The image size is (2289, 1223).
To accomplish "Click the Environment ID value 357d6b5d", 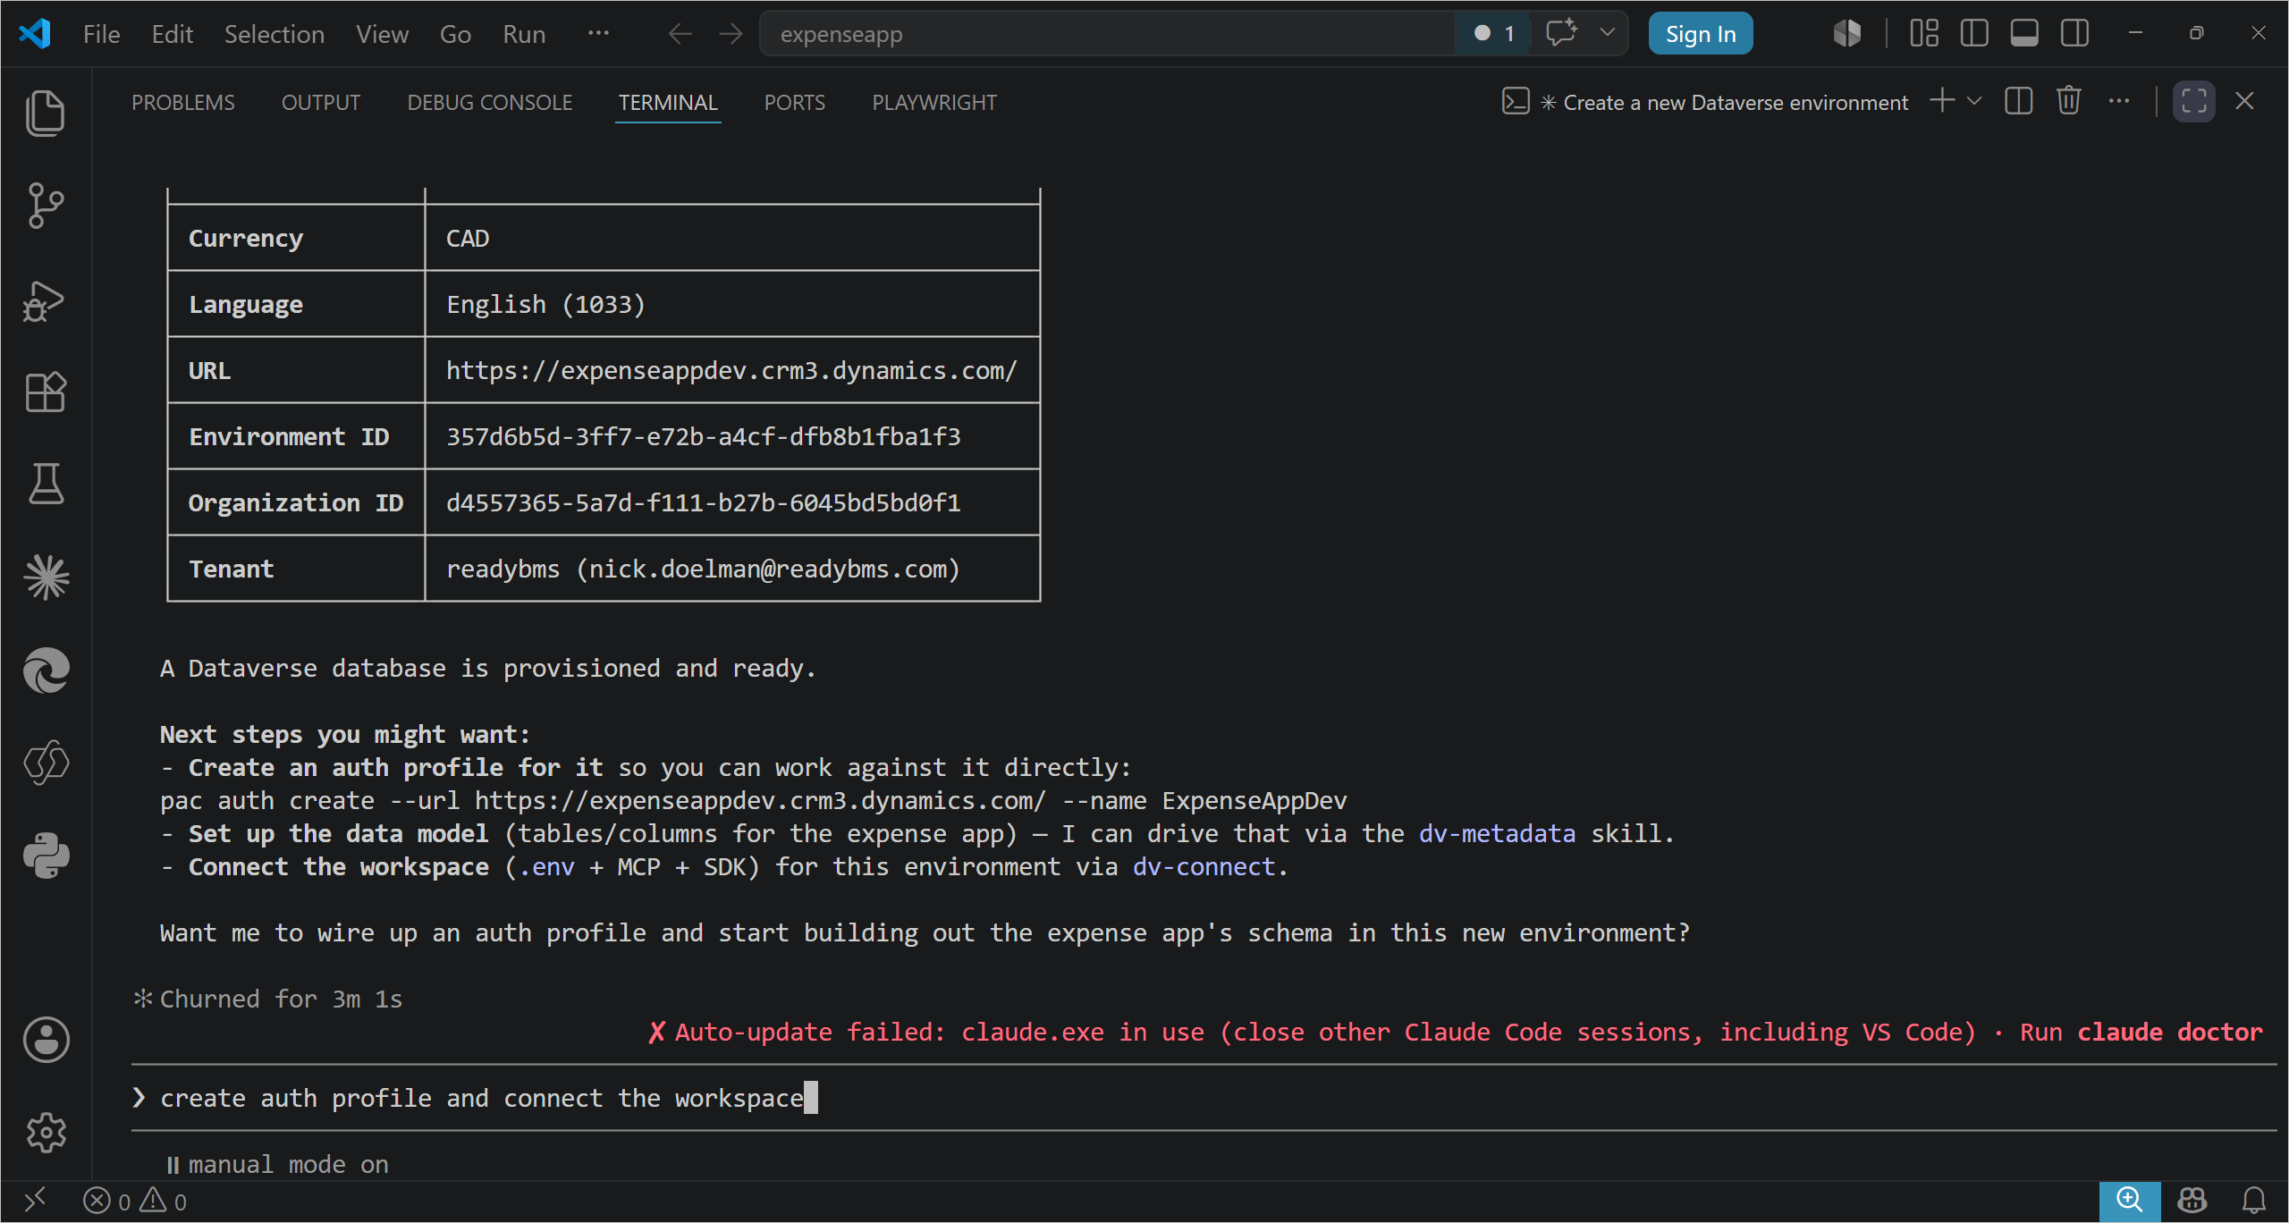I will (x=703, y=437).
